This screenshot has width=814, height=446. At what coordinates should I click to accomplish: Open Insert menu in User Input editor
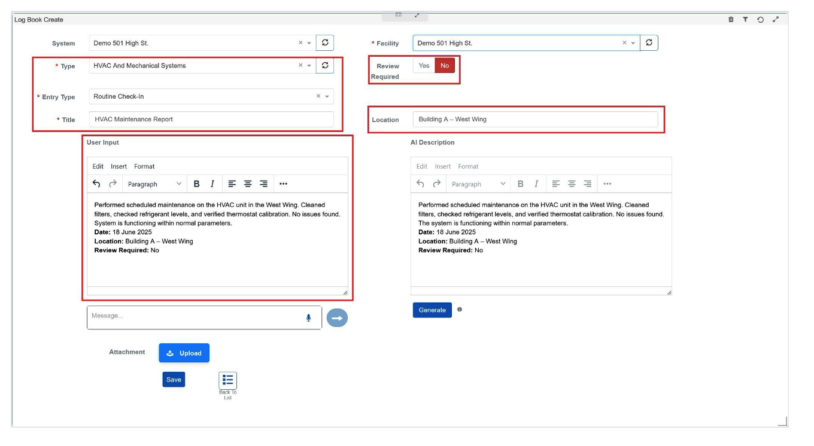(x=119, y=166)
